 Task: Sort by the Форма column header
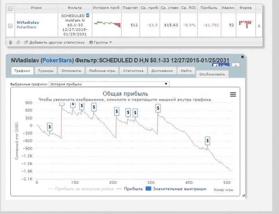click(x=246, y=8)
